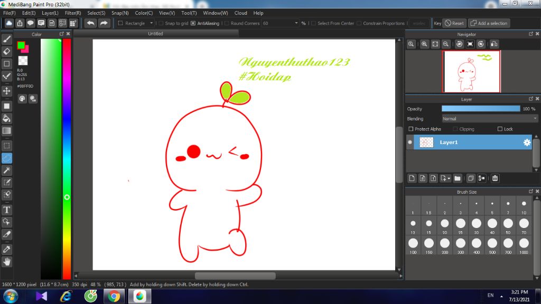Hide Layer1 using its visibility dot
541x304 pixels.
410,142
